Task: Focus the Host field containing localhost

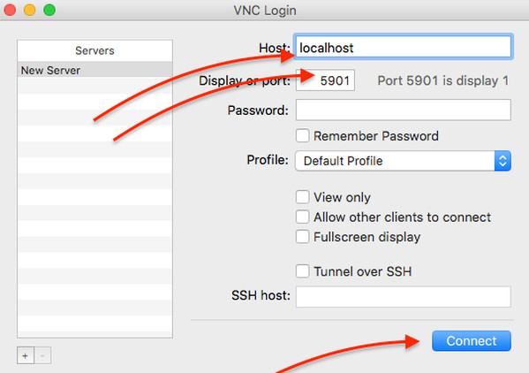Action: (x=404, y=47)
